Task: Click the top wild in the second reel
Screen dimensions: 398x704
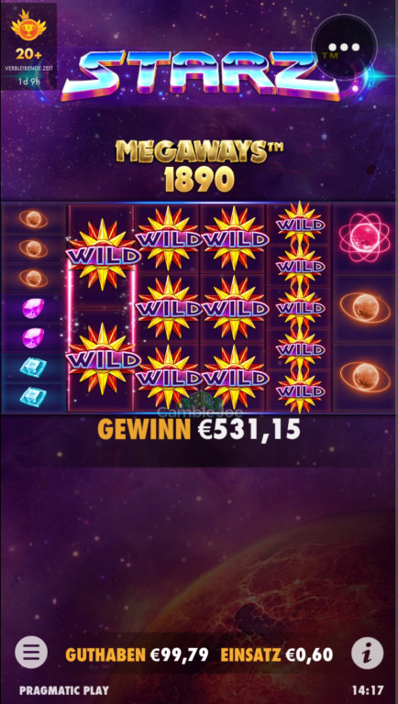Action: tap(101, 255)
